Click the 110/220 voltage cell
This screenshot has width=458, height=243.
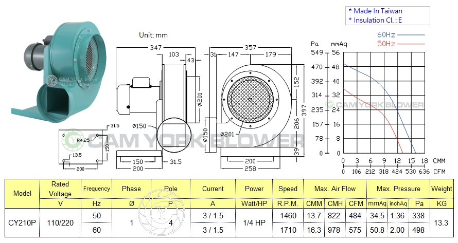[60, 223]
